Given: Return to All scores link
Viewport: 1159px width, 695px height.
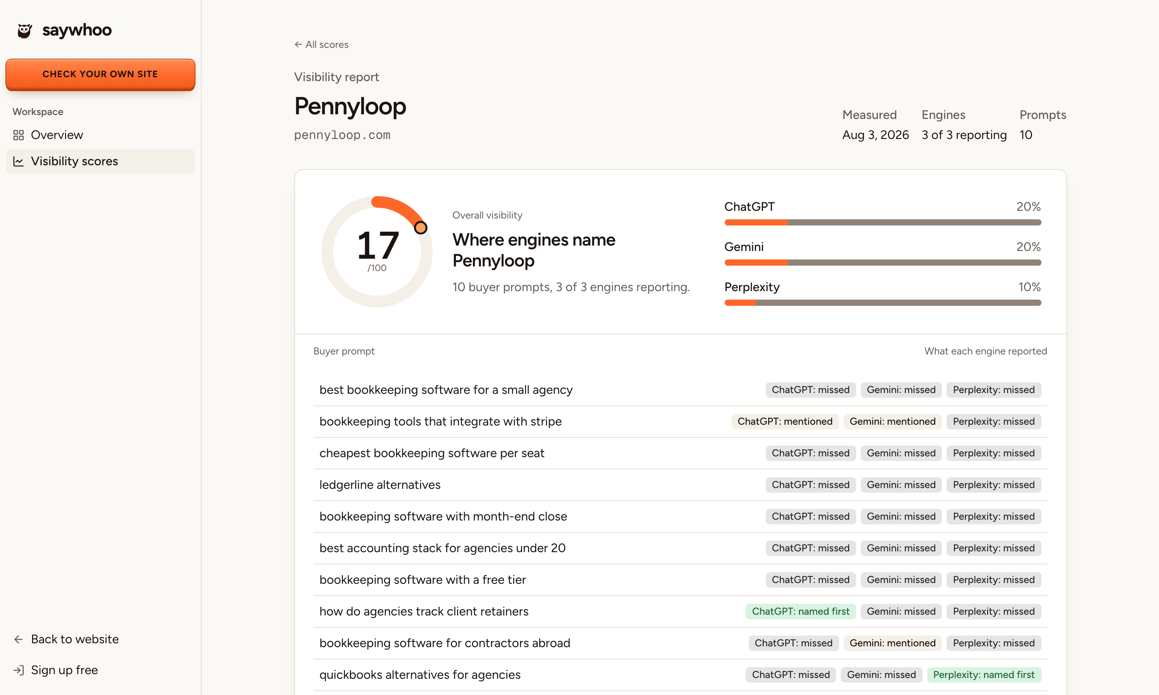Looking at the screenshot, I should click(321, 44).
